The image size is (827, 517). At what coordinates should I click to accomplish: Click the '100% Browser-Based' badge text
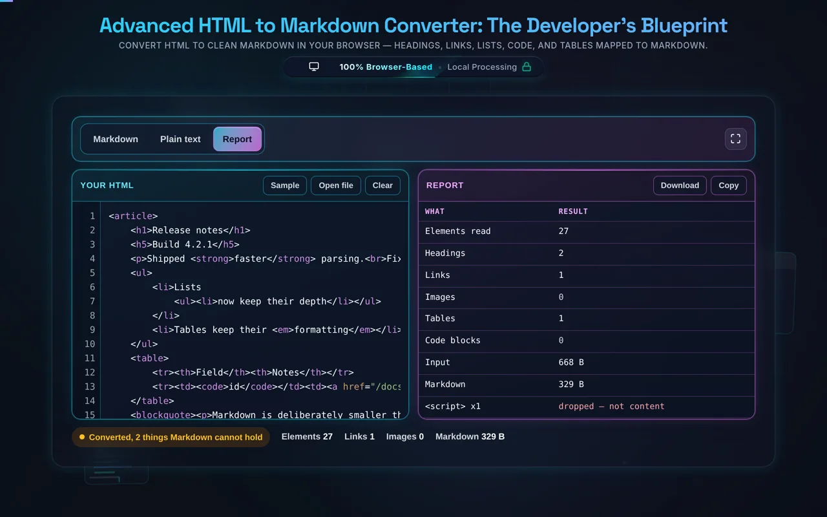386,67
